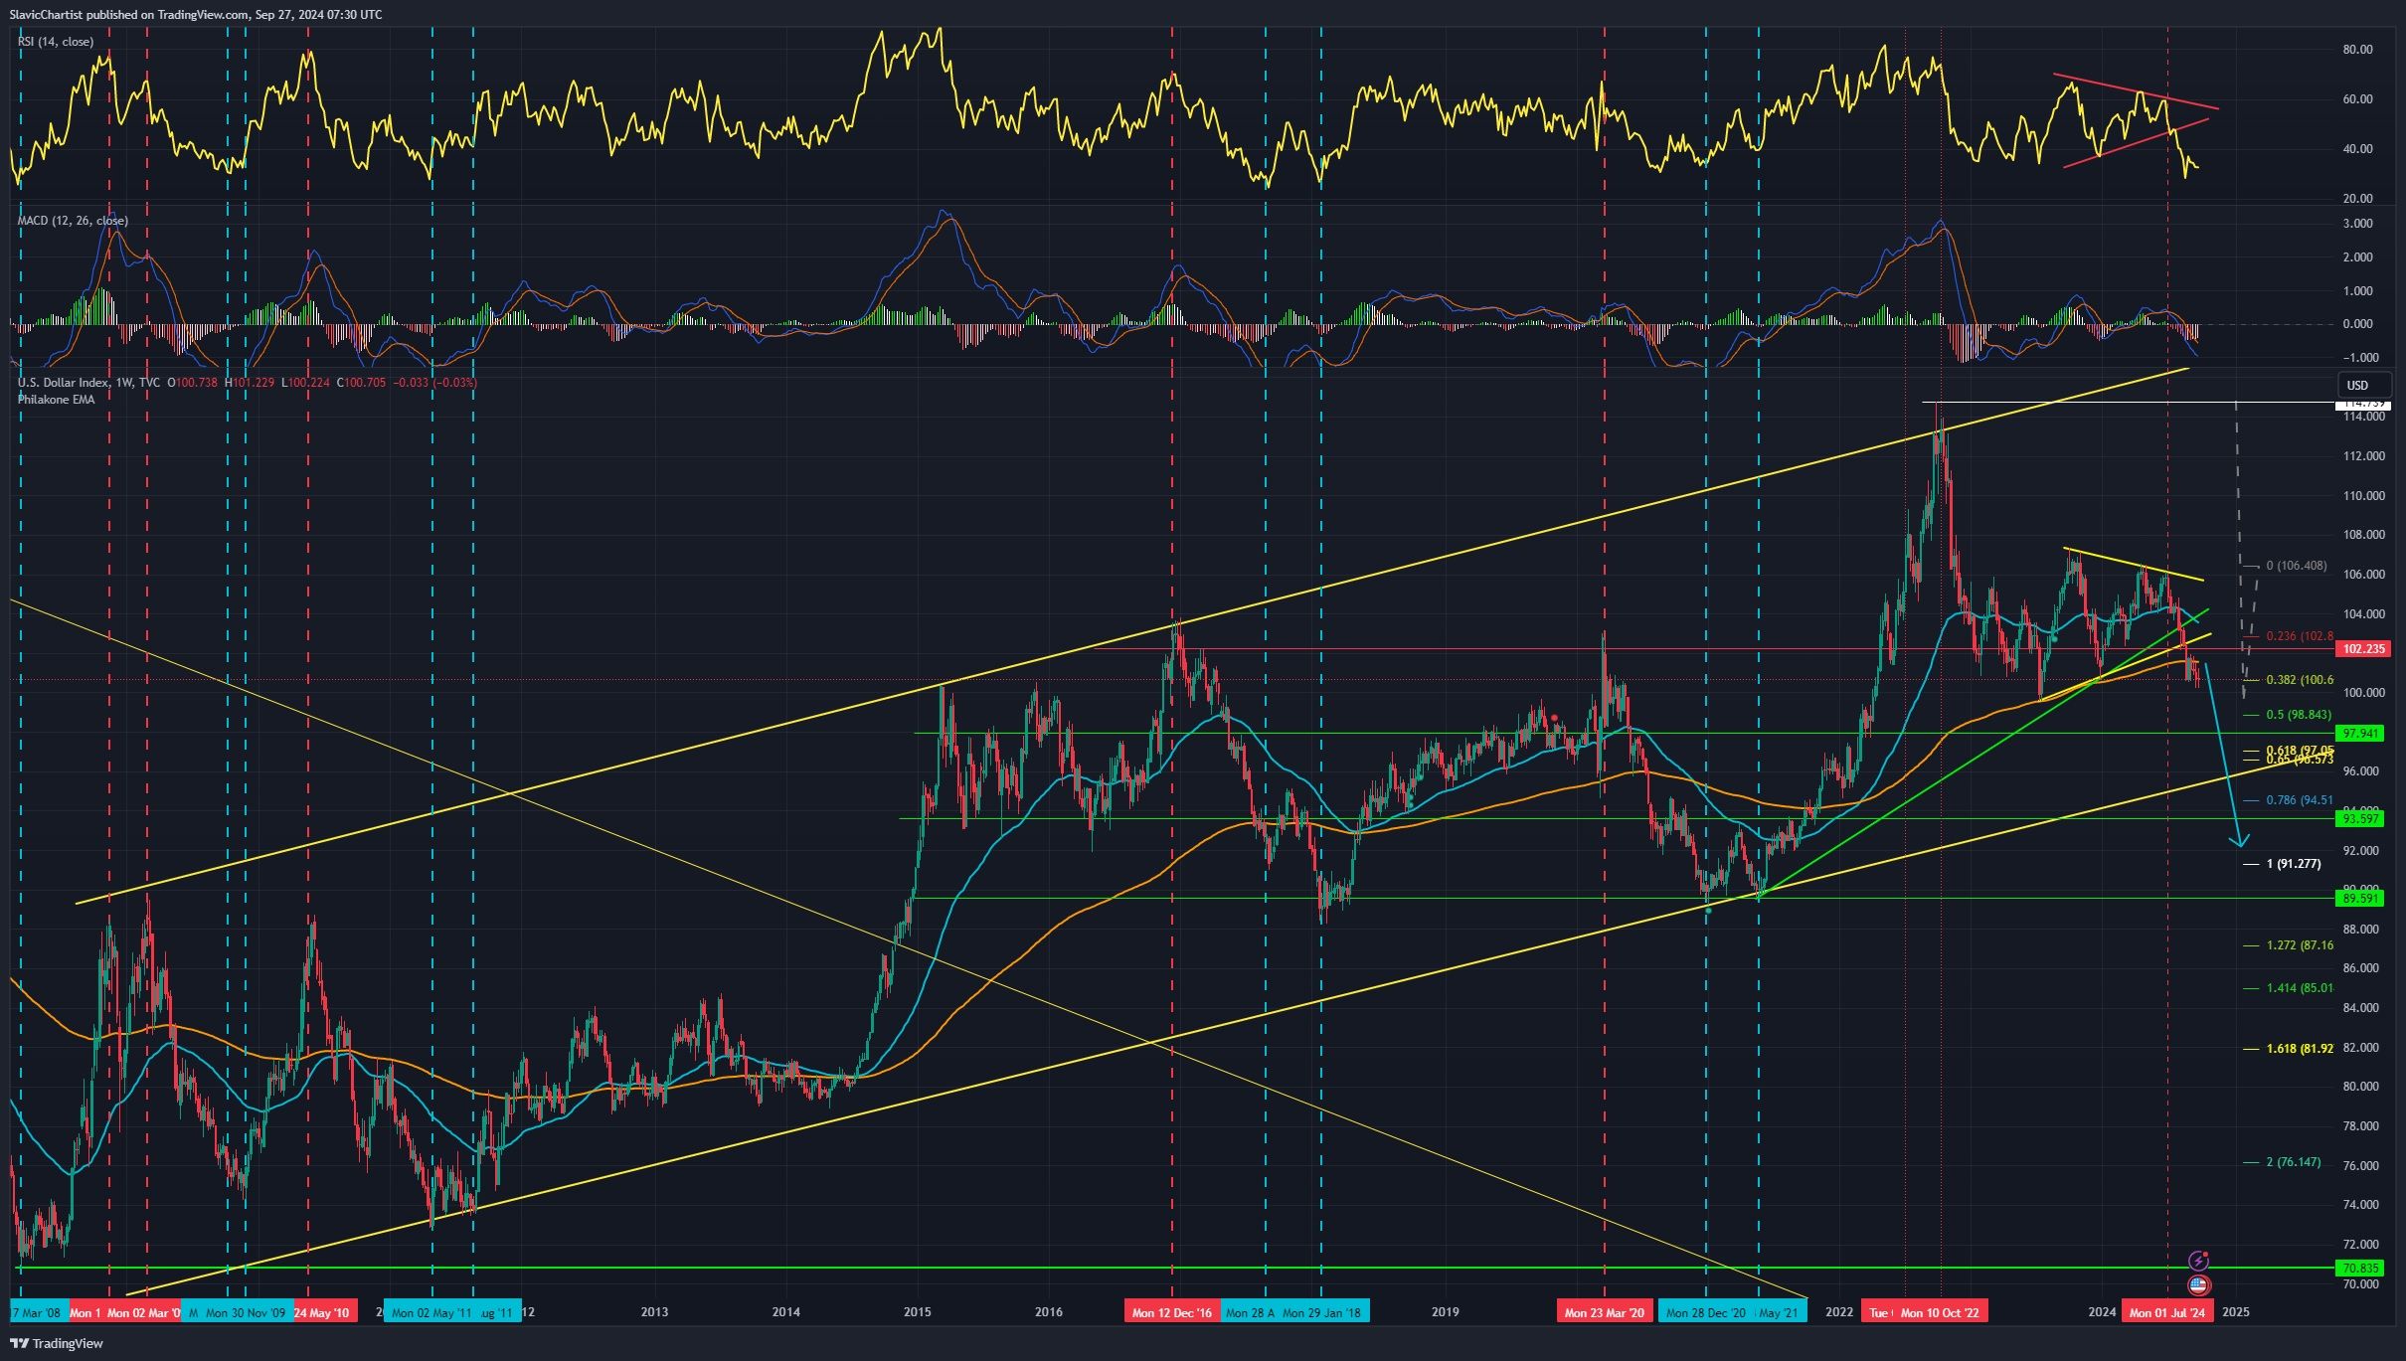
Task: Click the Fibonacci 0.236 level label
Action: coord(2300,636)
